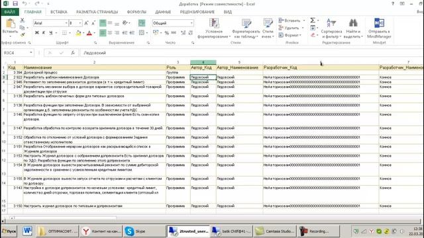Viewport: 424px width, 238px height.
Task: Click the Пуск start button
Action: pyautogui.click(x=9, y=231)
